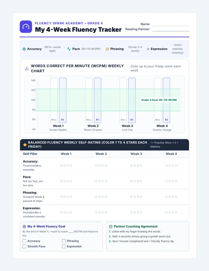Image resolution: width=209 pixels, height=271 pixels.
Task: Click the Name input line
Action: [x=171, y=24]
